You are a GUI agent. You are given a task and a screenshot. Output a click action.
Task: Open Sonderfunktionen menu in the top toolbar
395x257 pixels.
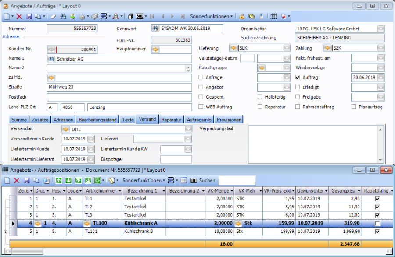tap(212, 16)
